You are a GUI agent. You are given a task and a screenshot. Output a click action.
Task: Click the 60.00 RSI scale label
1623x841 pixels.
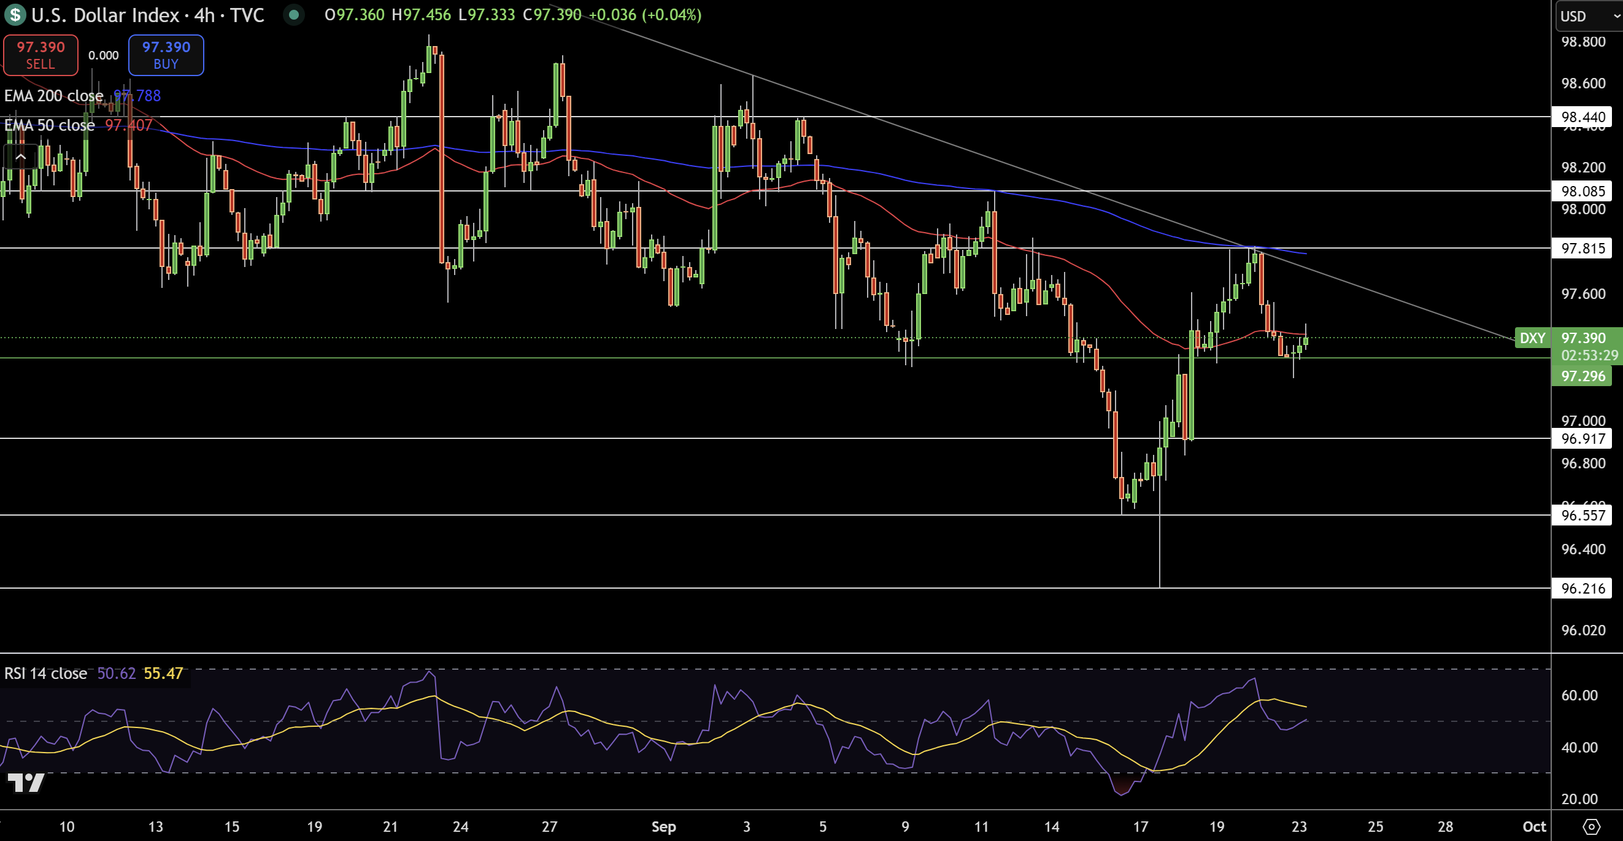(1579, 696)
